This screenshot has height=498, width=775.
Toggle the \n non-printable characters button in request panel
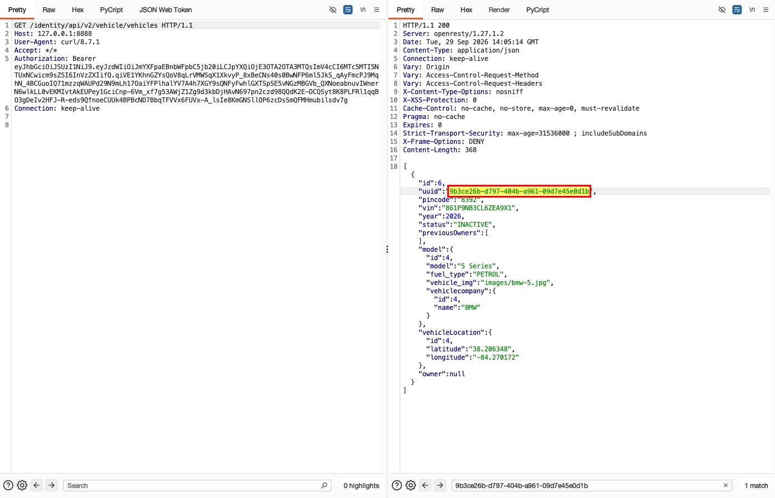363,10
